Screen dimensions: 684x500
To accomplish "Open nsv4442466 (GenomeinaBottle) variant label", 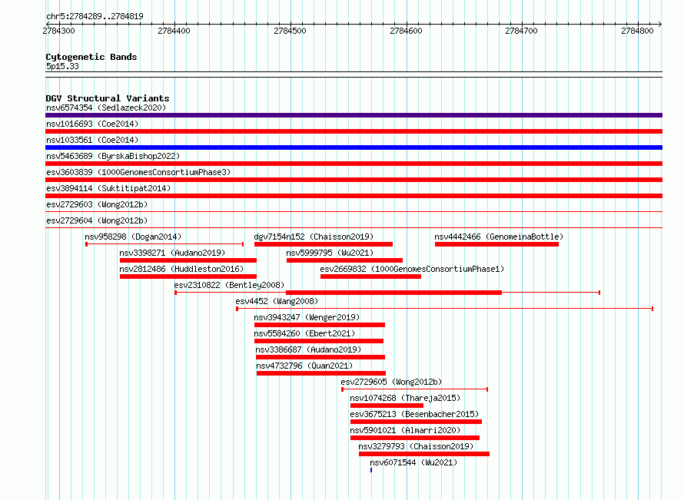I will tap(499, 237).
